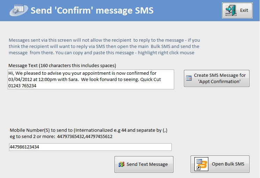Click the "Send 'Confirm' message SMS" title

(92, 10)
